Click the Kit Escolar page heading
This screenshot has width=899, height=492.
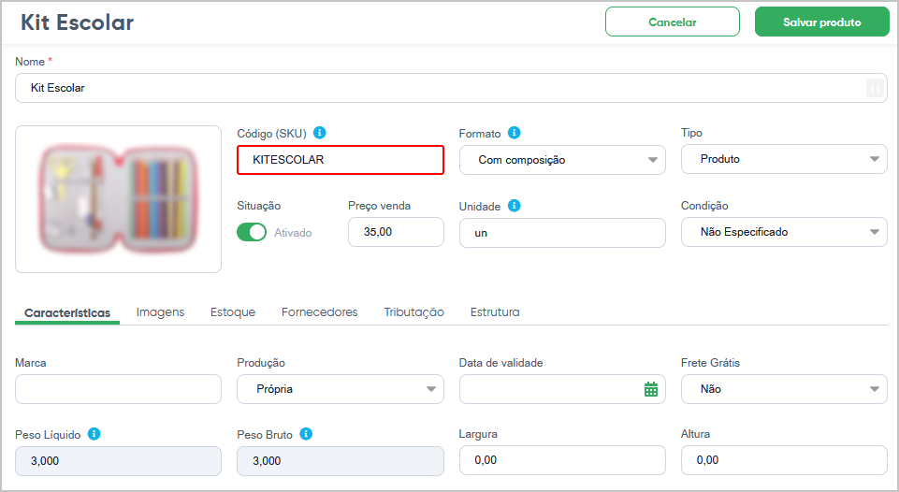[x=78, y=22]
